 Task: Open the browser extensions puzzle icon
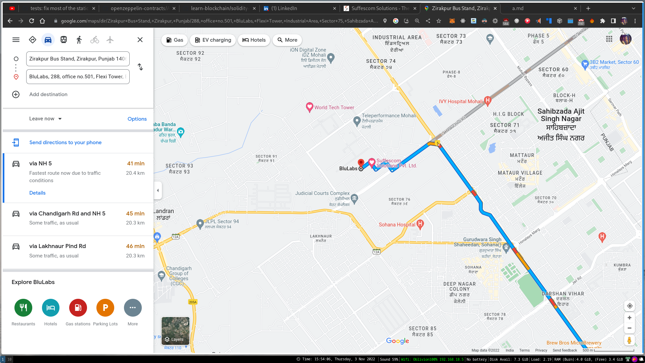click(603, 21)
